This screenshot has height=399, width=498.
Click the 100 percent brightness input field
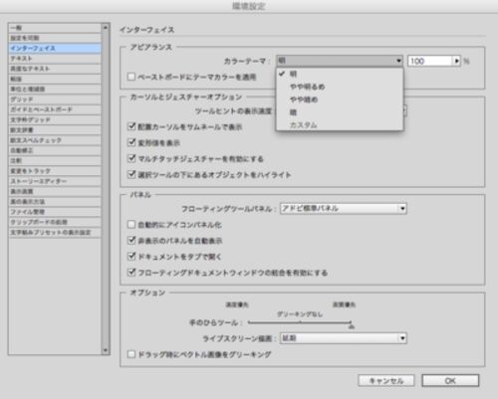[430, 61]
